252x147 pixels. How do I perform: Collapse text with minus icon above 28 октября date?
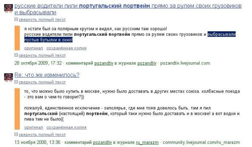click(x=16, y=55)
